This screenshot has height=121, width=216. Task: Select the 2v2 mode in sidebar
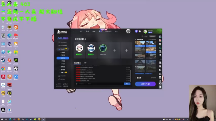63,64
